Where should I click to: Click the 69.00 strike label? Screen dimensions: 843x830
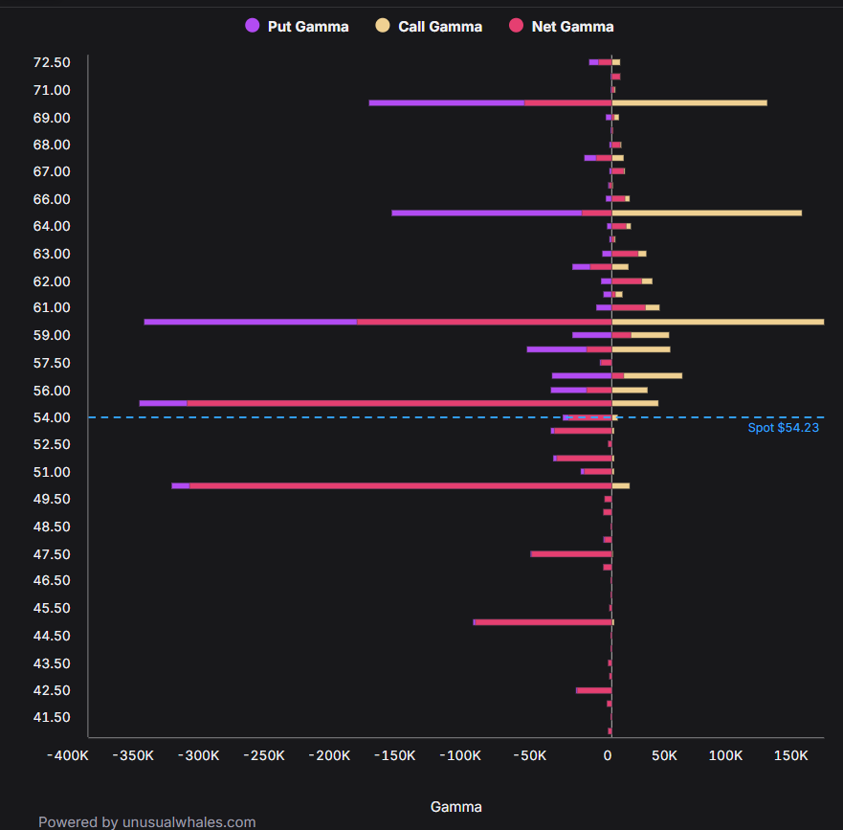coord(52,118)
